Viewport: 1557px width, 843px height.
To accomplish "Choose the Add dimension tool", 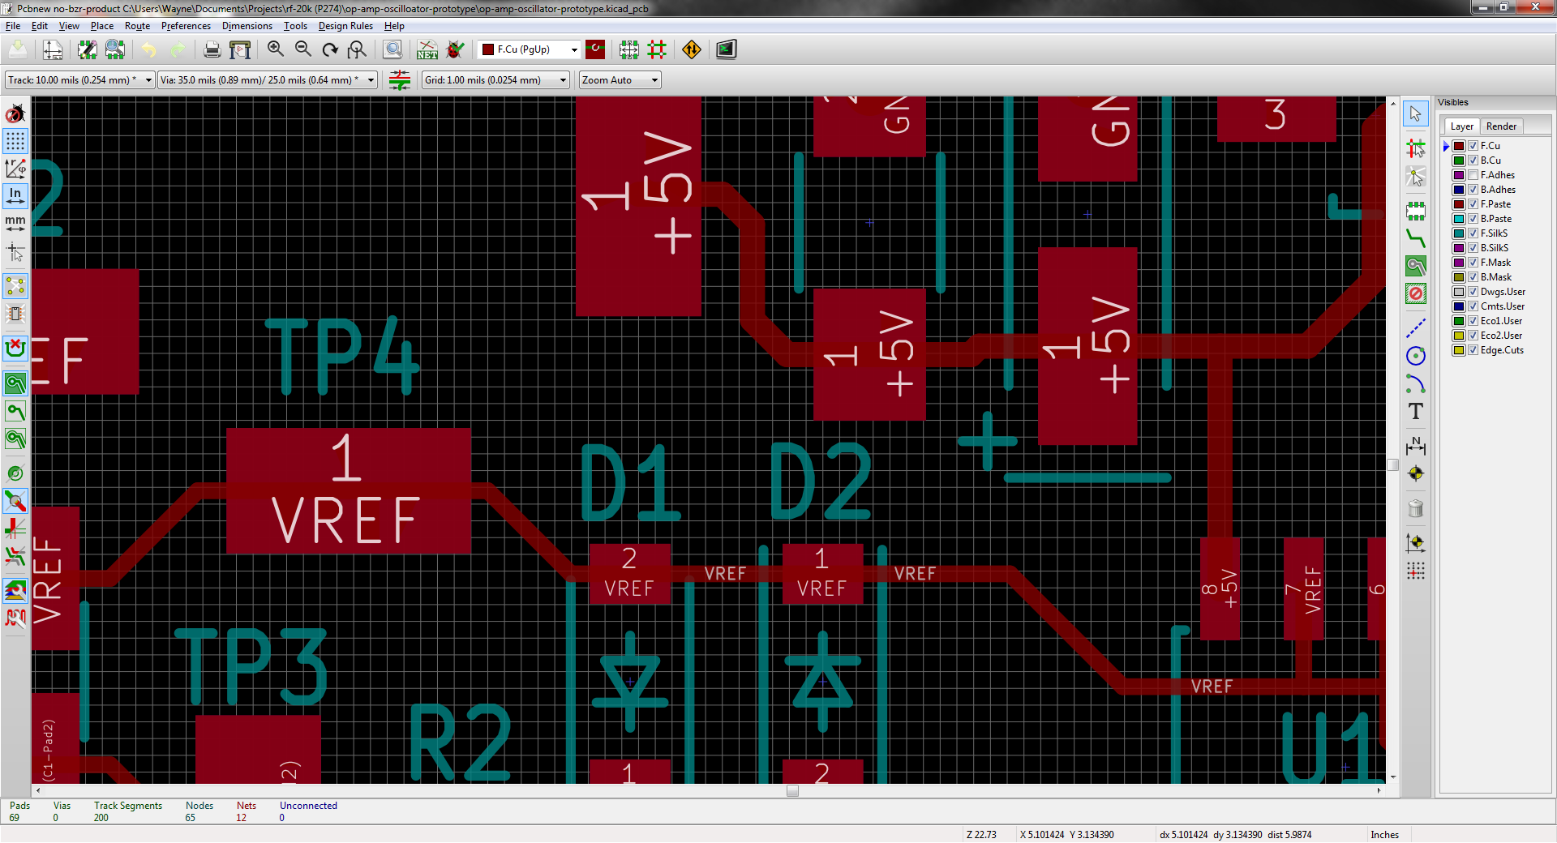I will (1416, 445).
